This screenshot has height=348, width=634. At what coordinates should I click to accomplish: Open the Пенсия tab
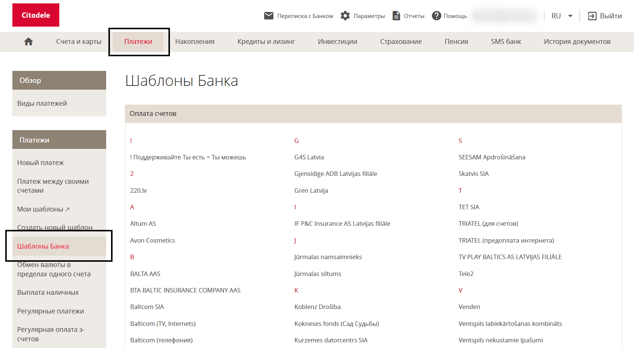pyautogui.click(x=456, y=42)
